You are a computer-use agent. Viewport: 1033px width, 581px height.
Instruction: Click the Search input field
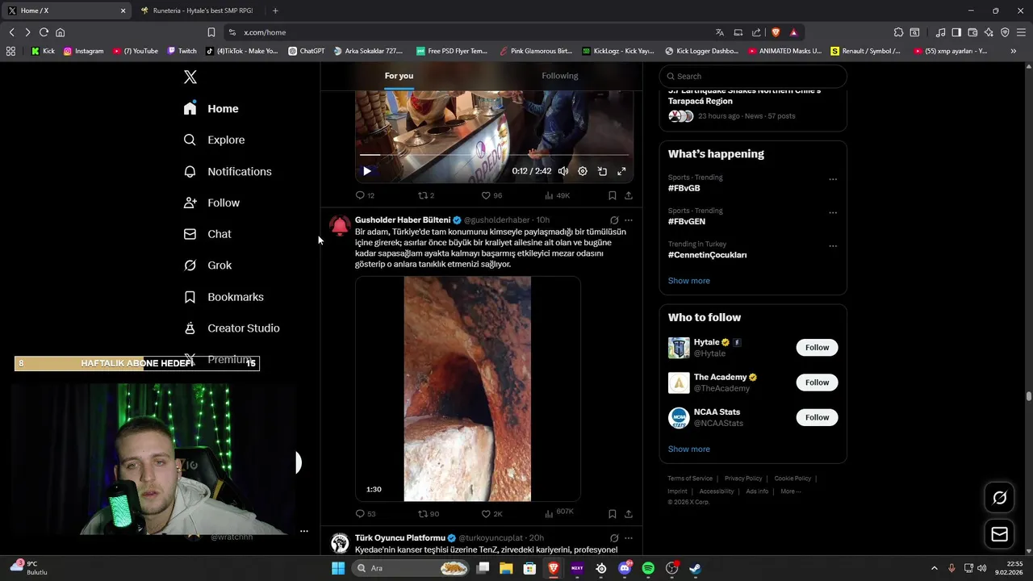click(x=753, y=76)
